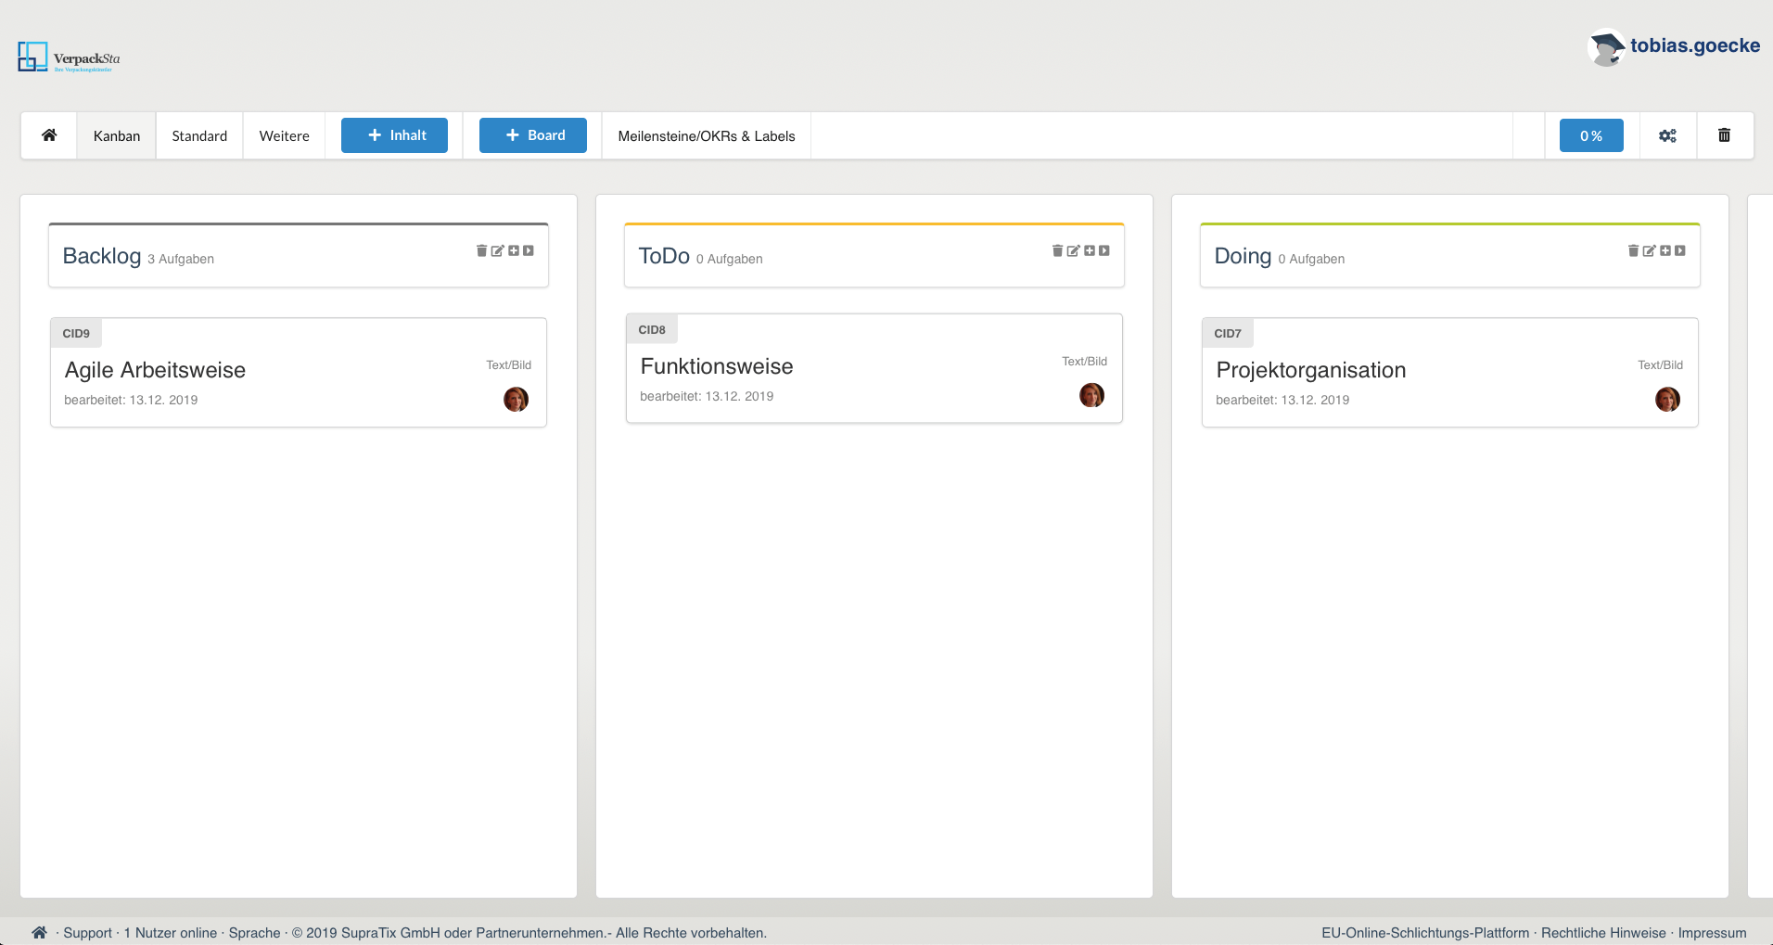Click the home icon in footer

[39, 932]
